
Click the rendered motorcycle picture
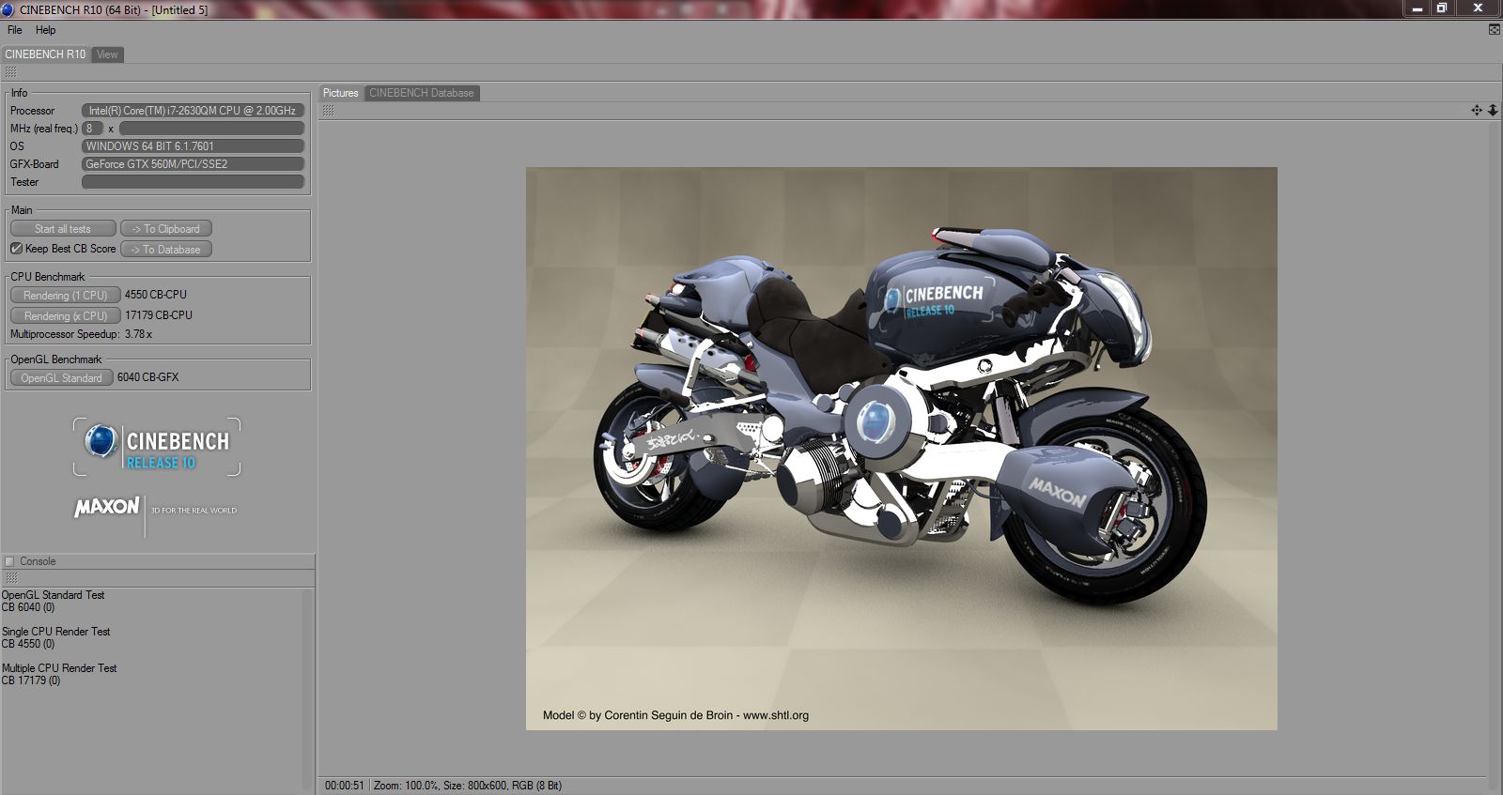click(x=902, y=449)
